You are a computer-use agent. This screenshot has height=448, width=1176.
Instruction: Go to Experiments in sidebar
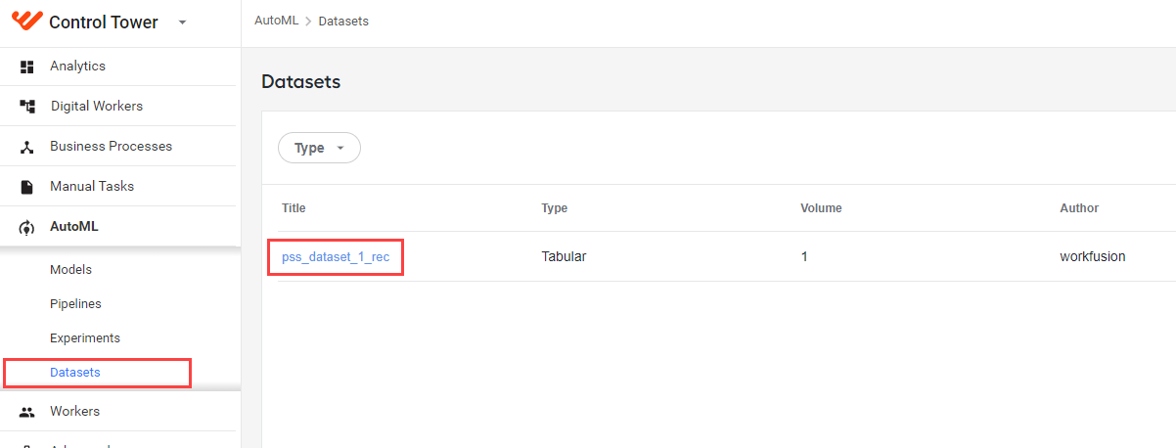point(85,338)
